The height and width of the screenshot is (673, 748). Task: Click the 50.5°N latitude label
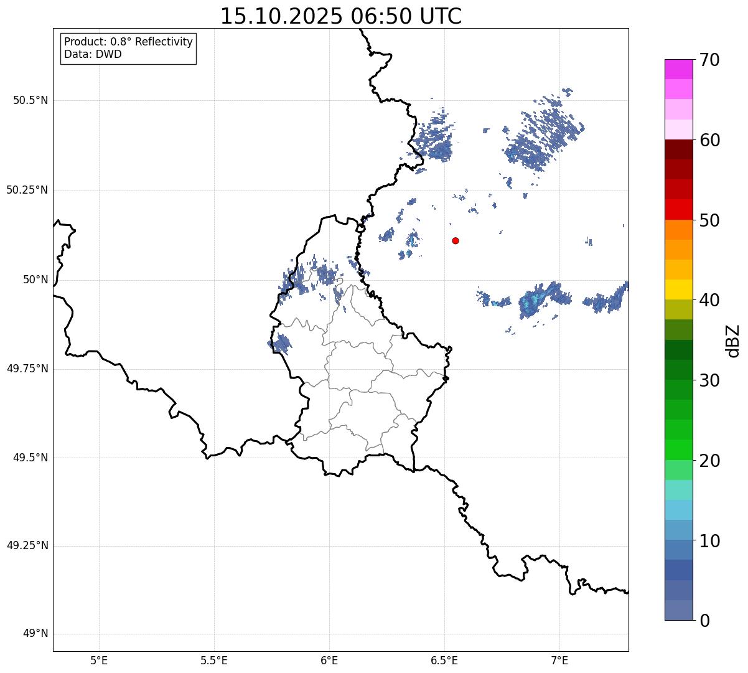[x=30, y=100]
